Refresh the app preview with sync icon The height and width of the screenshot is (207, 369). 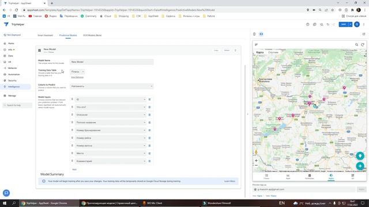point(363,45)
